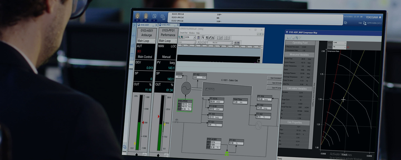Click the OFFUSER user icon
Screen dimensions: 401x160
[365, 23]
